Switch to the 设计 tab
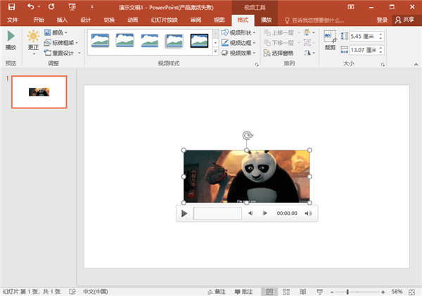Viewport: 422px width, 296px height. (86, 20)
